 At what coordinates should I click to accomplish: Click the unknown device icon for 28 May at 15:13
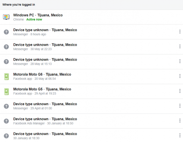pyautogui.click(x=6, y=61)
